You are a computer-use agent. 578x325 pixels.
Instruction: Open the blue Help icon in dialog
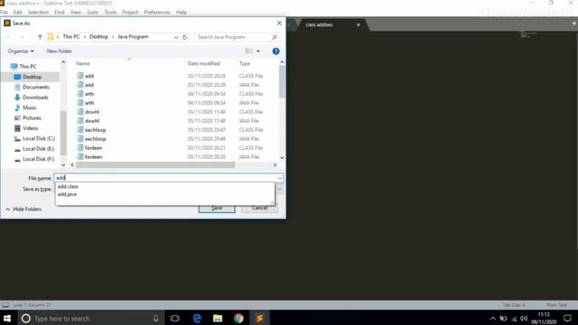(275, 51)
